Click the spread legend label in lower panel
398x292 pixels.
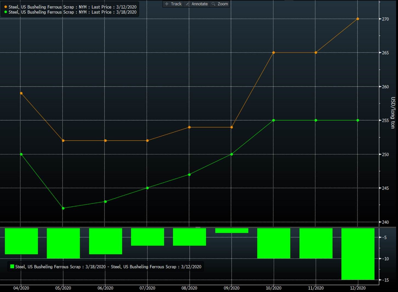108,267
